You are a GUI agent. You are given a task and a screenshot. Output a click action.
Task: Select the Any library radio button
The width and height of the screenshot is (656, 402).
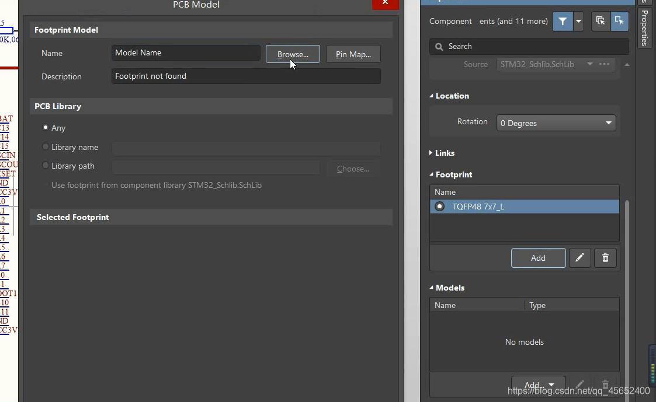pos(46,128)
